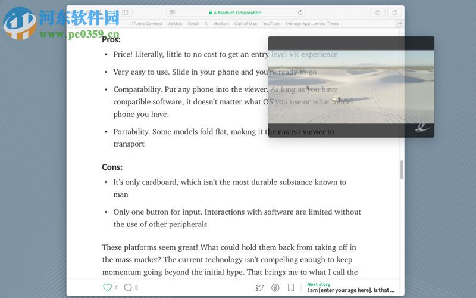
Task: Share the story on Facebook
Action: (275, 288)
